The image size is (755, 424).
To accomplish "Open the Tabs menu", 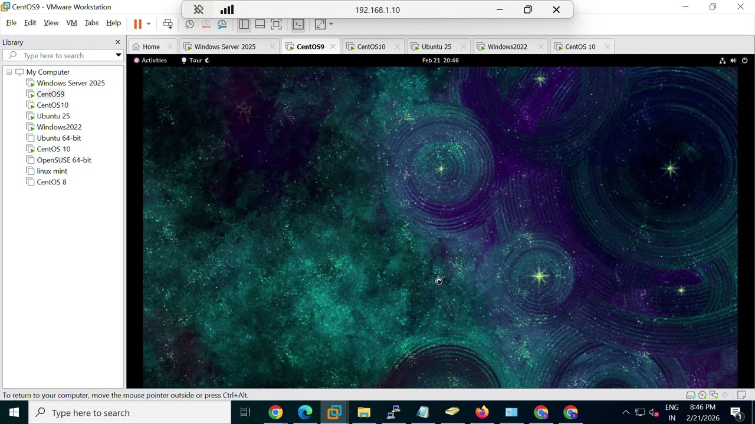I will click(x=91, y=23).
